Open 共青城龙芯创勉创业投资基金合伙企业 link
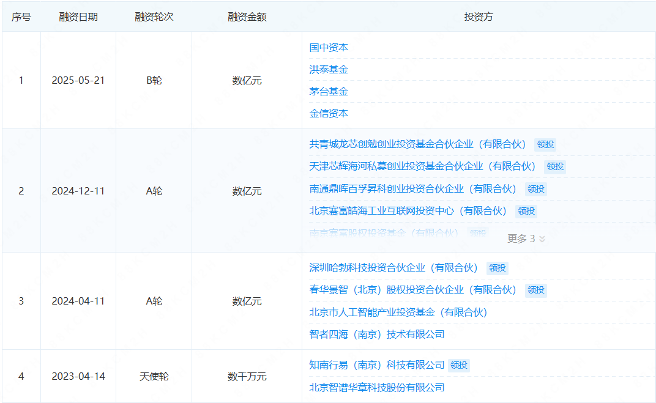The height and width of the screenshot is (403, 656). (417, 144)
